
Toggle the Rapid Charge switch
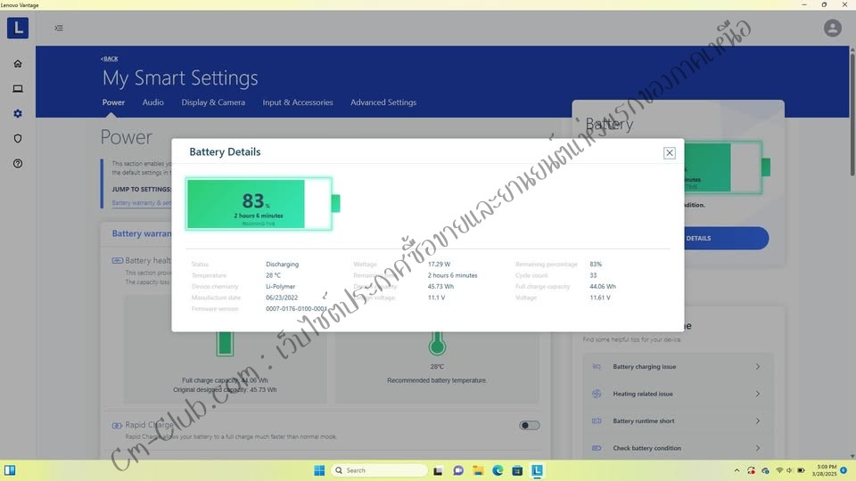(x=529, y=426)
